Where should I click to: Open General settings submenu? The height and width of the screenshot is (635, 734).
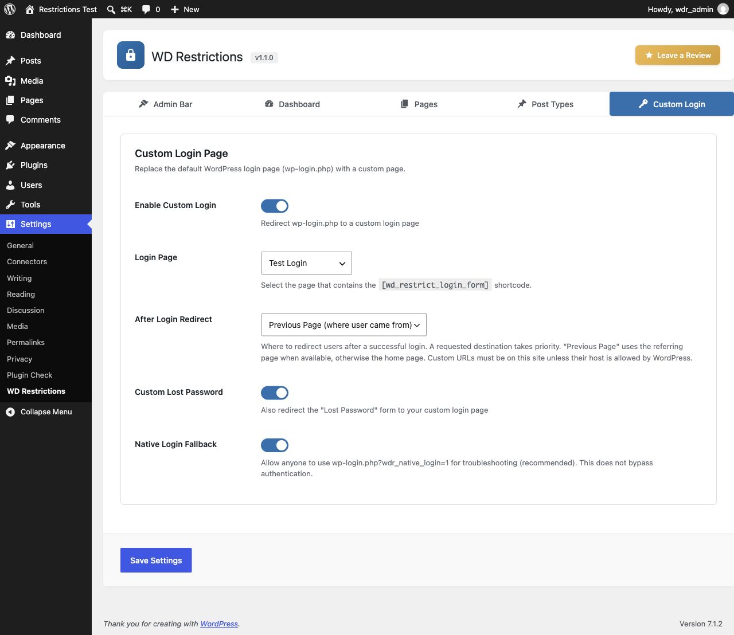[x=20, y=245]
